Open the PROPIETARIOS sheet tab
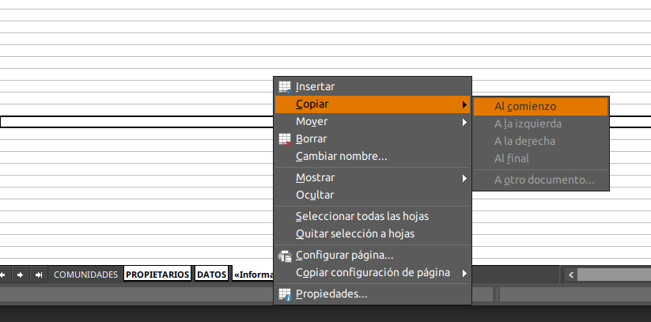 point(158,275)
